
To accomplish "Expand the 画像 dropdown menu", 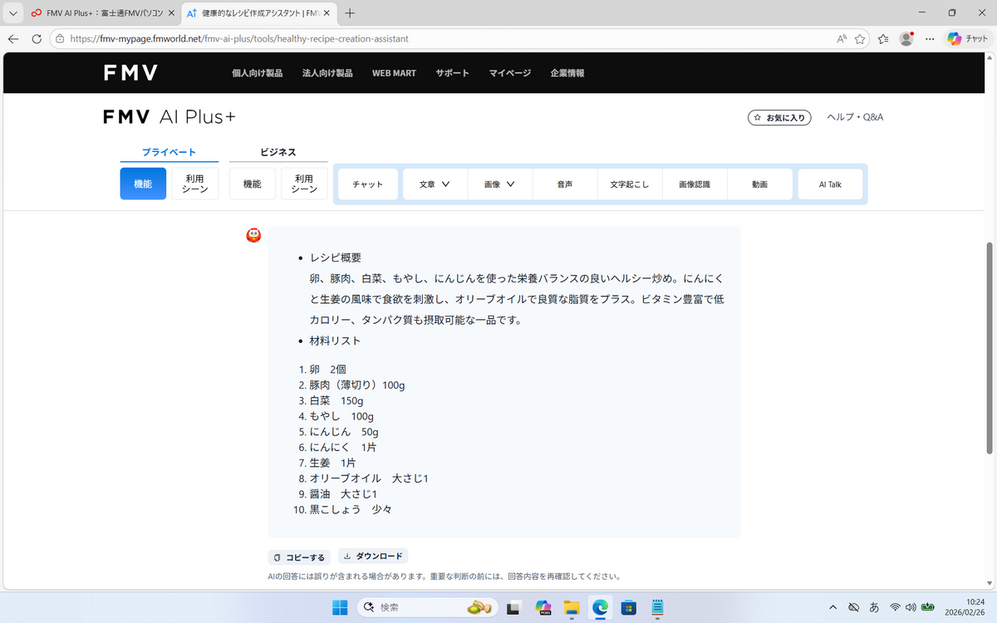I will tap(499, 184).
